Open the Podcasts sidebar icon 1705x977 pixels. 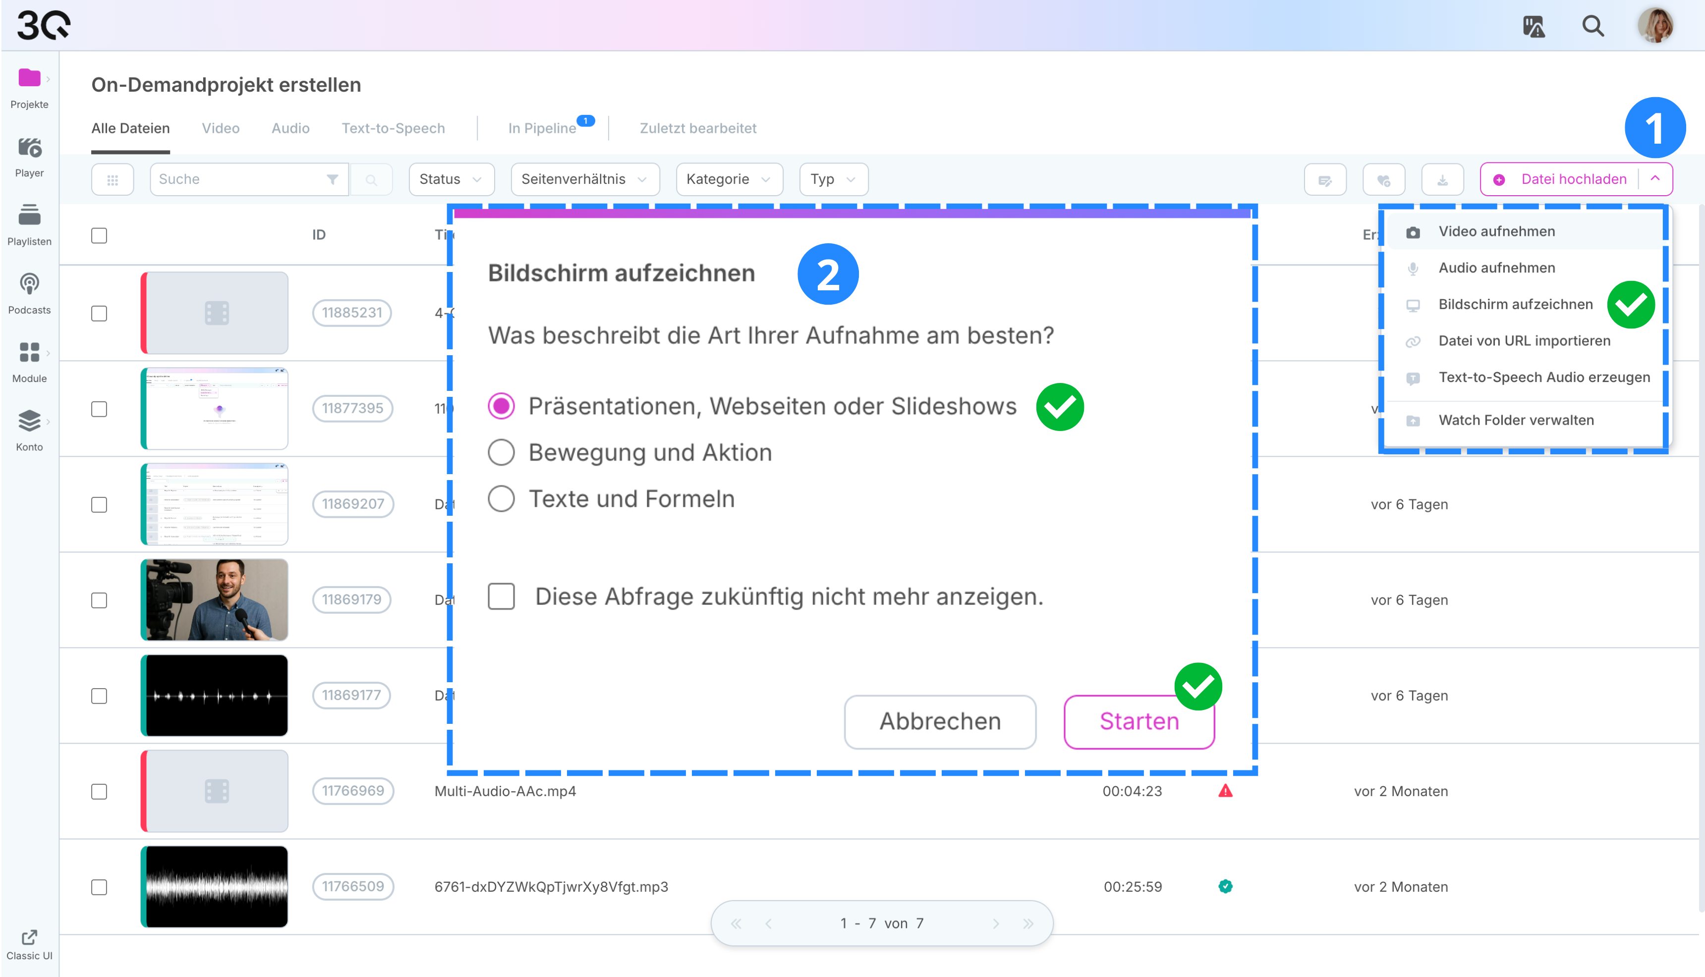click(x=29, y=284)
